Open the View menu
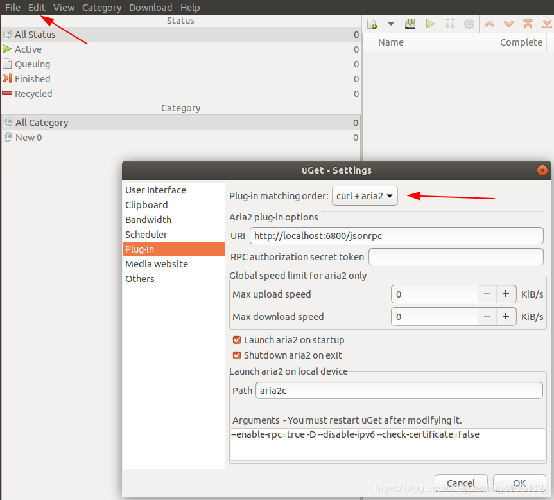The image size is (554, 500). [x=64, y=8]
